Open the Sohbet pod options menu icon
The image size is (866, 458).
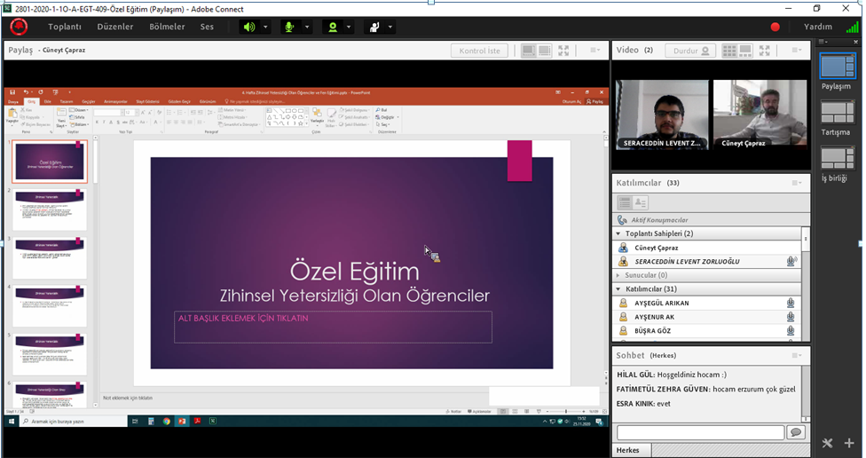796,356
